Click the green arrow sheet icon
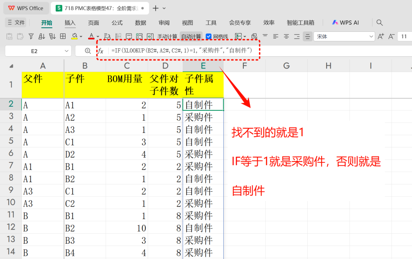The image size is (412, 259). point(150,36)
